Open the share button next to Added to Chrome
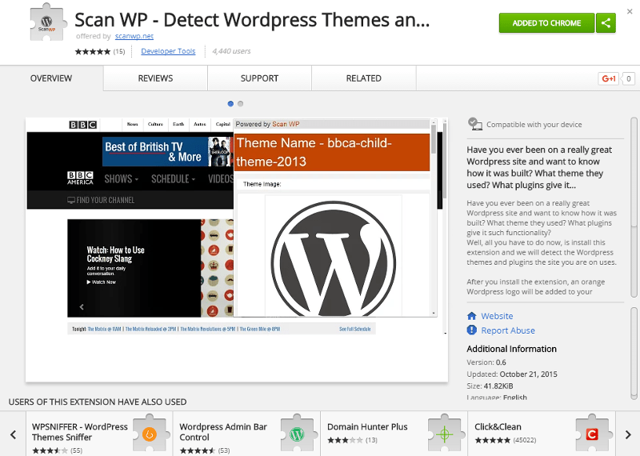640x456 pixels. coord(606,23)
